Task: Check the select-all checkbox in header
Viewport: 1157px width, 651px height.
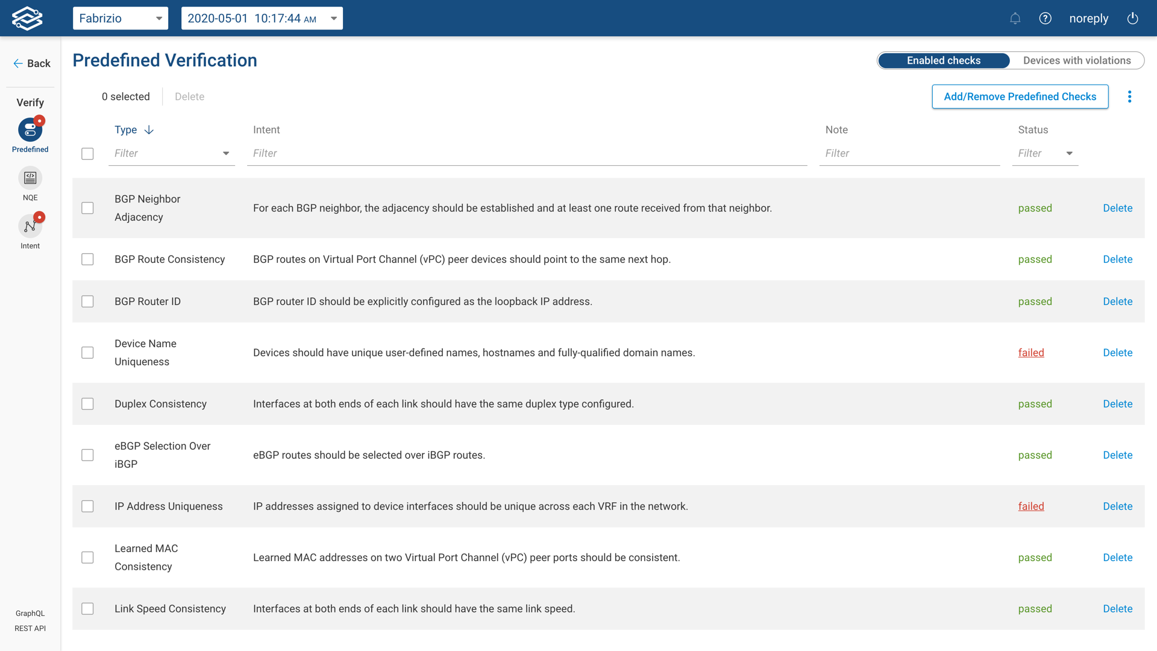Action: 87,154
